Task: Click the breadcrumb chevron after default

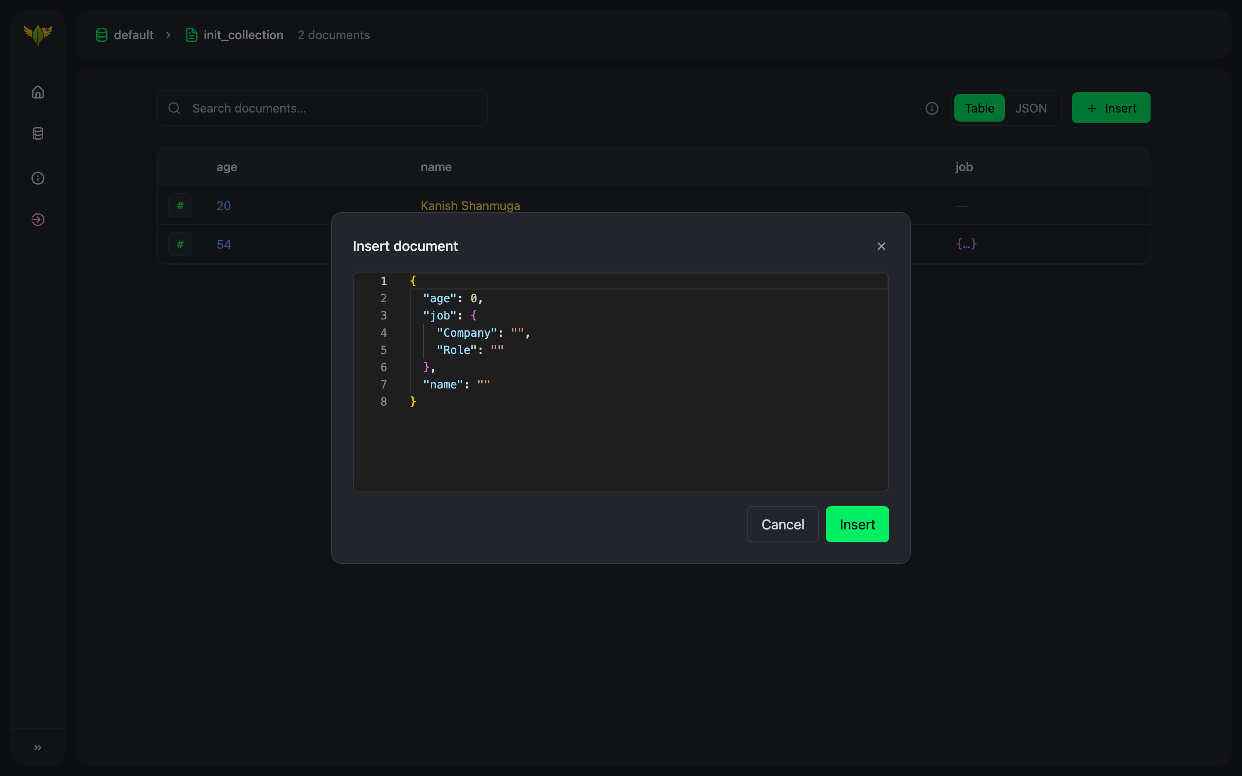Action: point(168,35)
